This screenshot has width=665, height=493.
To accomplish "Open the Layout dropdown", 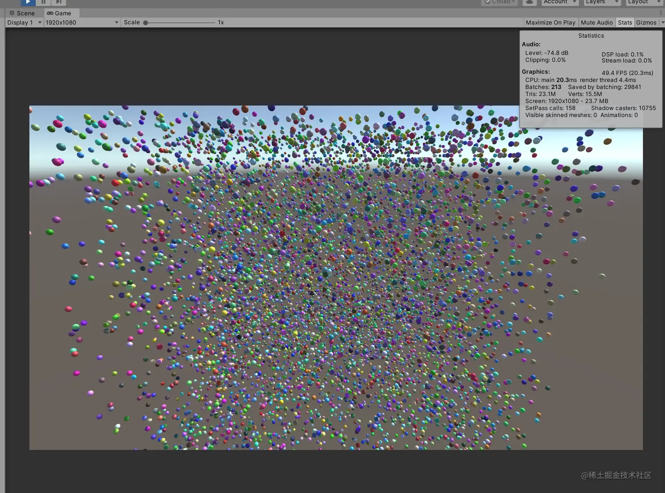I will pos(644,2).
